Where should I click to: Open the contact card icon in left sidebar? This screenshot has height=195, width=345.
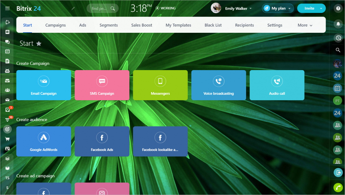coord(8,149)
